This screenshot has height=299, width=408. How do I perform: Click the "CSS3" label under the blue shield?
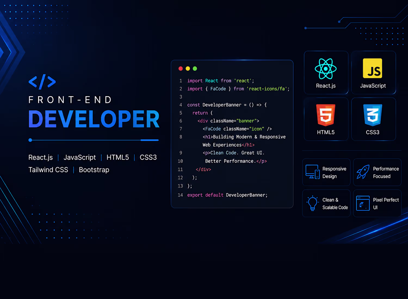373,132
